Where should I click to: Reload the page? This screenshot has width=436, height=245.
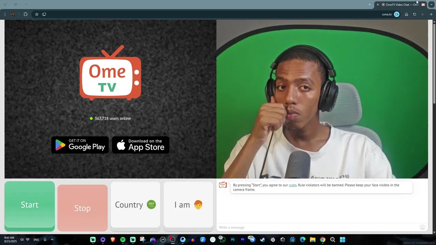pyautogui.click(x=415, y=14)
